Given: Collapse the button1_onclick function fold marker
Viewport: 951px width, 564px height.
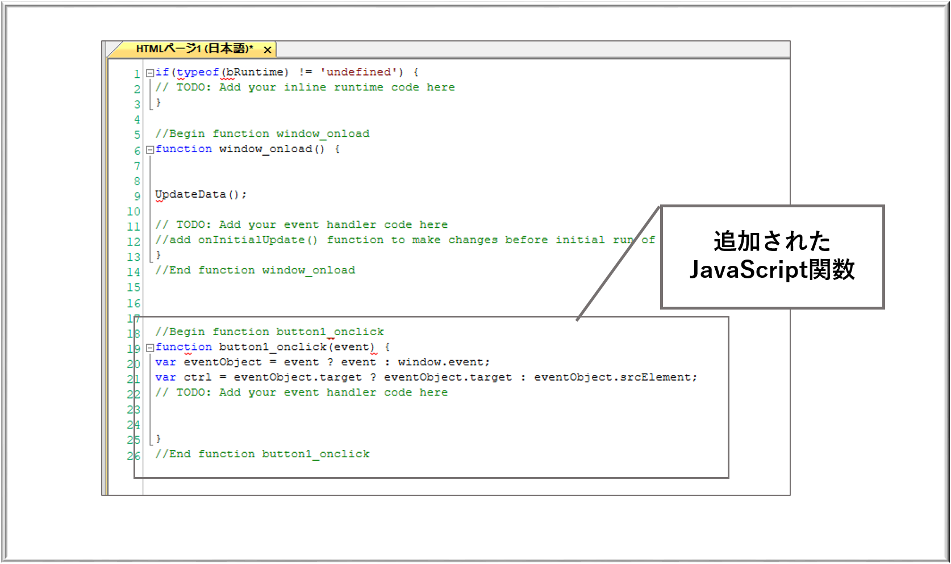Looking at the screenshot, I should pos(150,348).
